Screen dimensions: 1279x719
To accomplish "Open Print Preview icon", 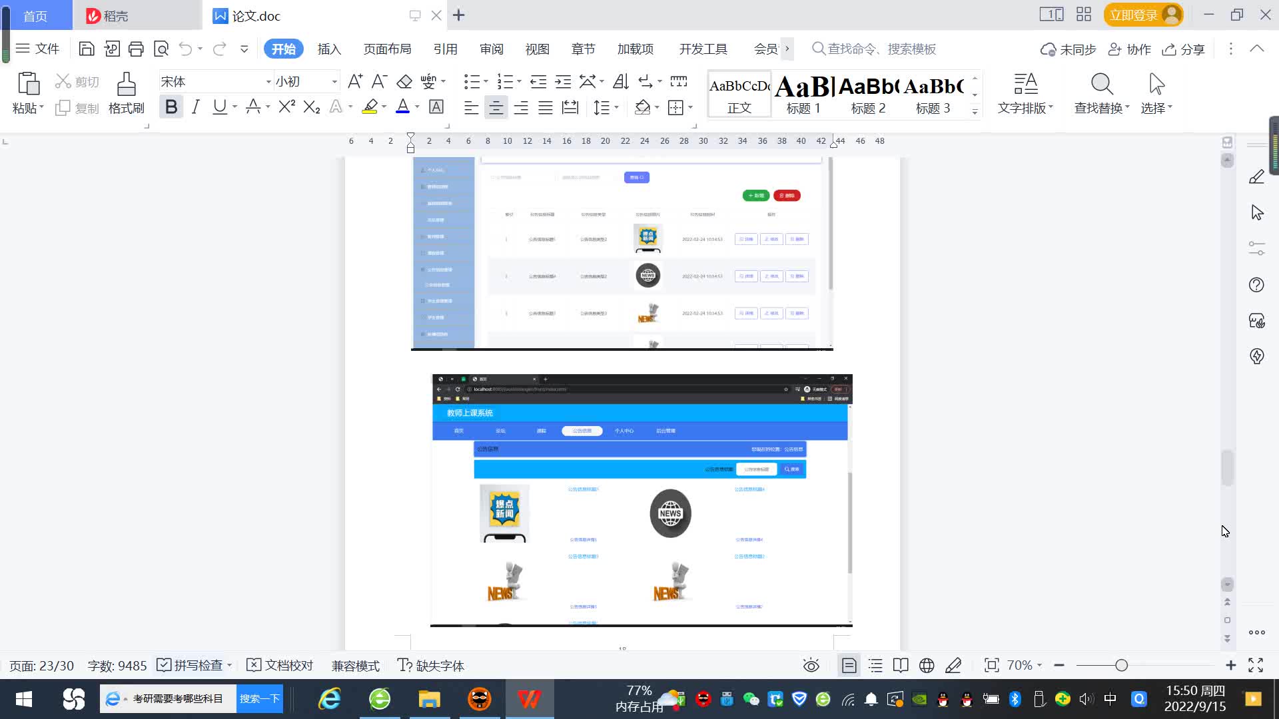I will (161, 49).
